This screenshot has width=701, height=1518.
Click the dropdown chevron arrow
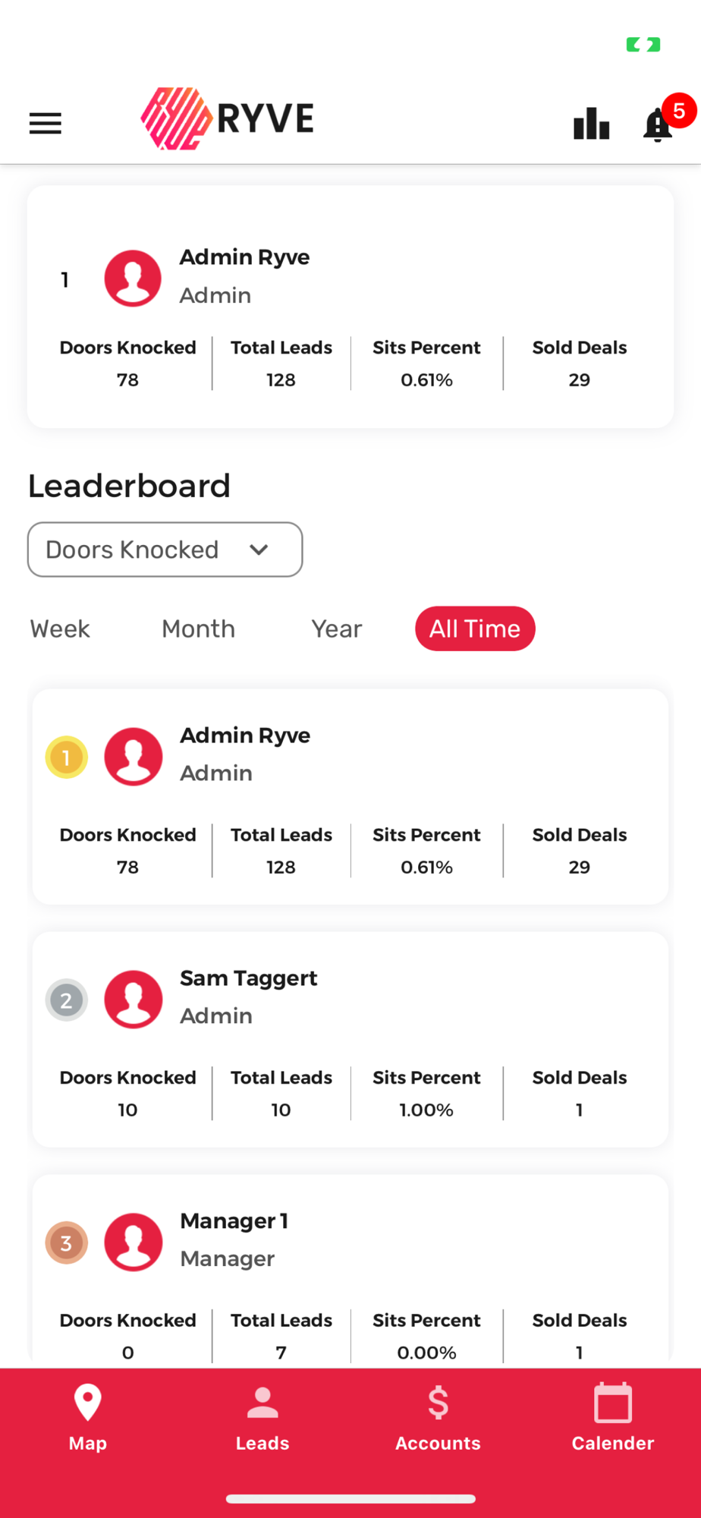(259, 550)
